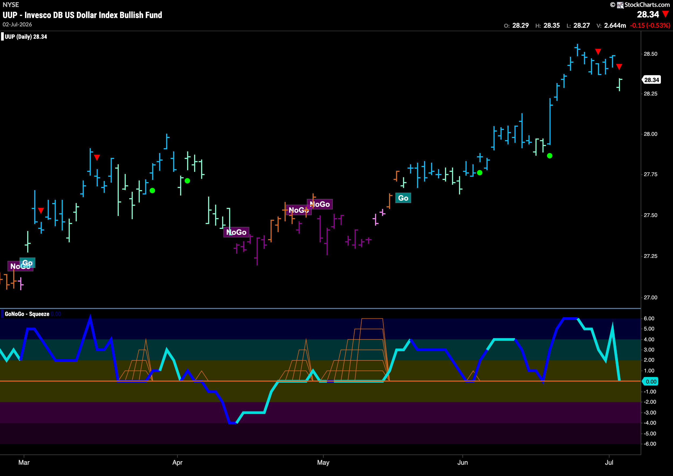Click the StockCharts.com text
Image resolution: width=673 pixels, height=476 pixels.
click(x=647, y=5)
